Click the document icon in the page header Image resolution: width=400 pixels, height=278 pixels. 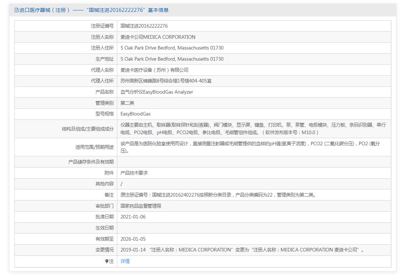pyautogui.click(x=17, y=10)
